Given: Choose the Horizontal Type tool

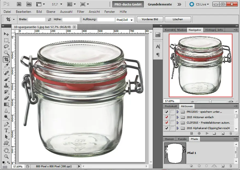Looking at the screenshot, I should coord(6,130).
